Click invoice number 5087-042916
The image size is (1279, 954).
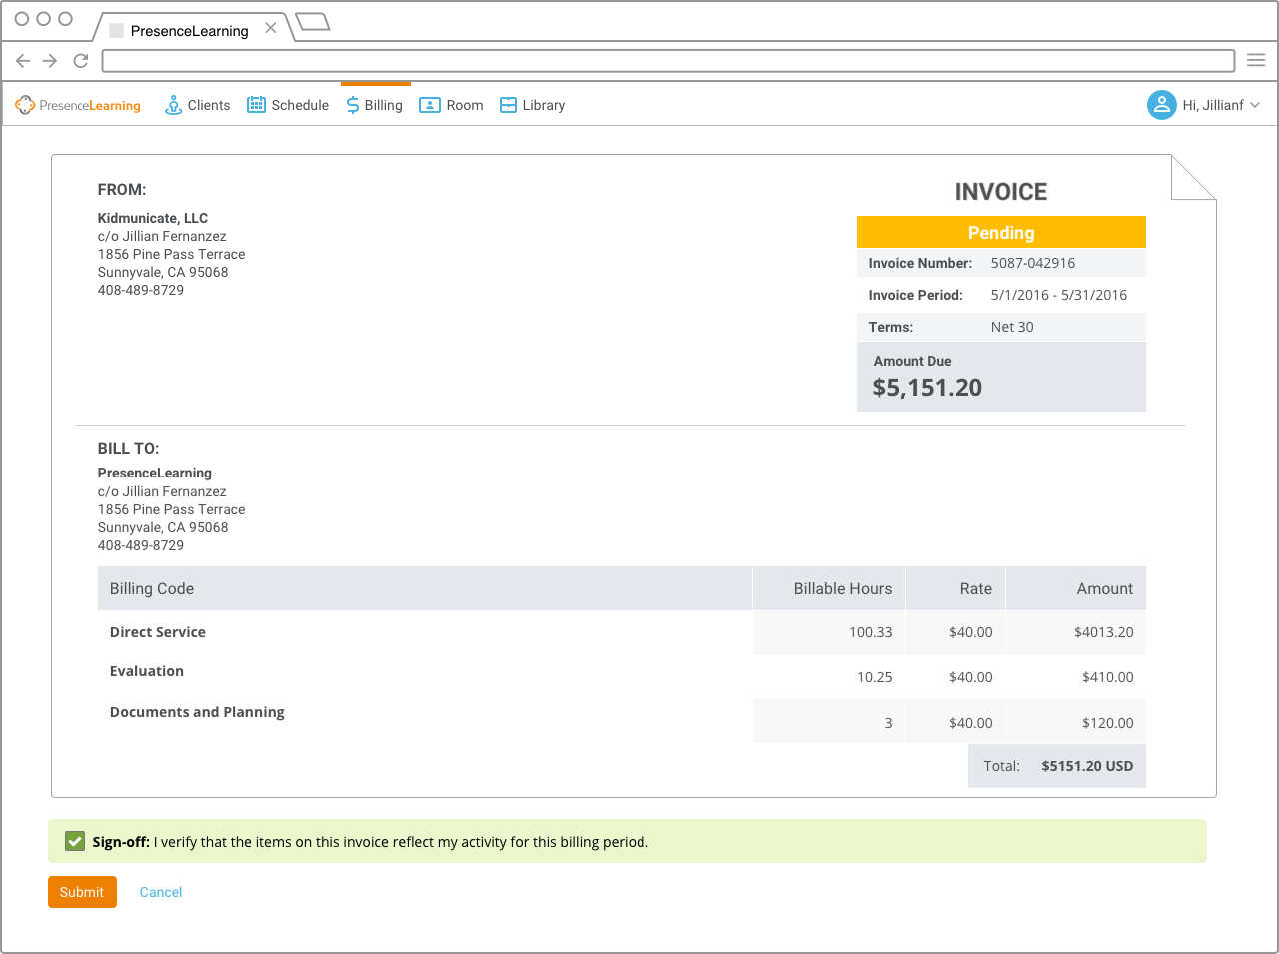[1033, 263]
